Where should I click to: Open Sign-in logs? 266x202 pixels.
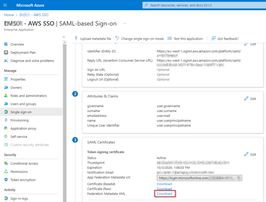point(19,199)
